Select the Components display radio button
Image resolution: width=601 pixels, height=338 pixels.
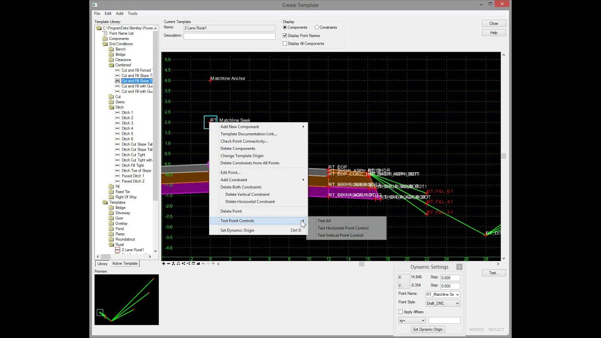[285, 28]
